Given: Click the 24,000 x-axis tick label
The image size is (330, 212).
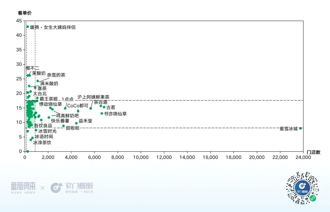Looking at the screenshot, I should (303, 157).
